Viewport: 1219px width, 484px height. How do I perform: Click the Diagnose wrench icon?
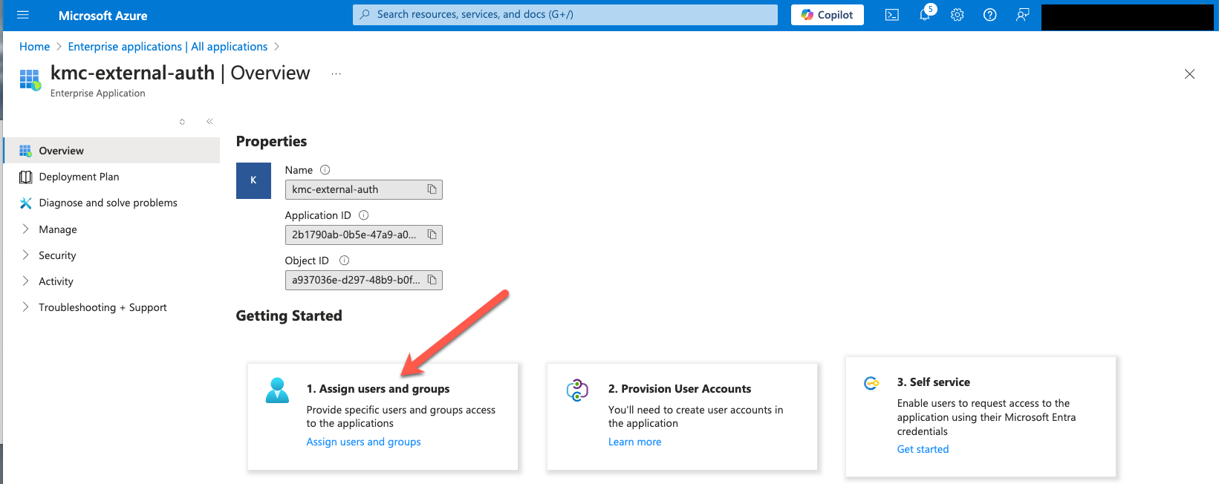tap(25, 203)
